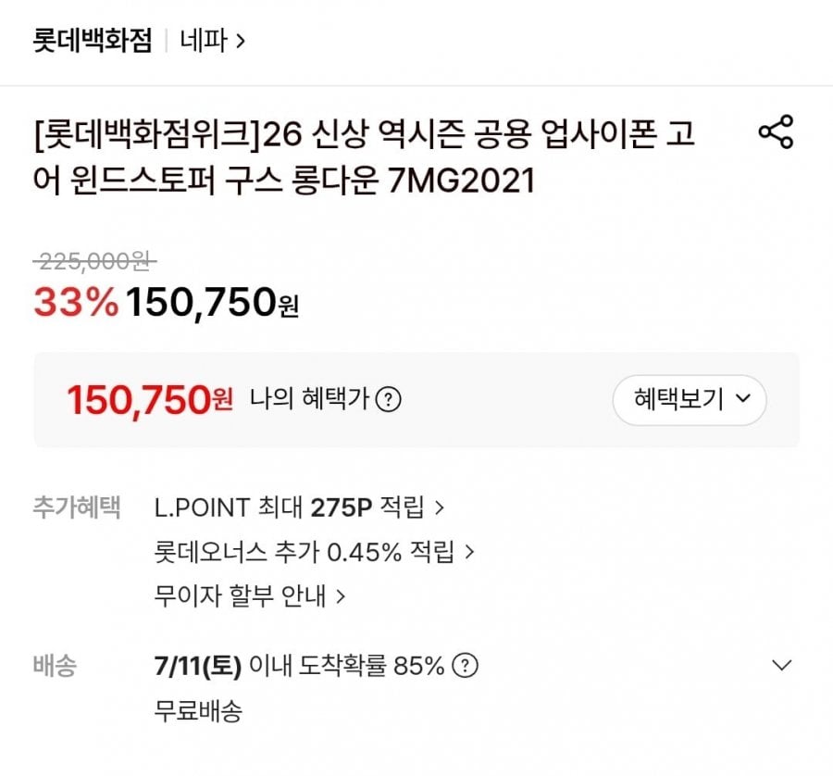Go to 롯데백화점 store page
Screen dimensions: 833x776
[x=93, y=41]
